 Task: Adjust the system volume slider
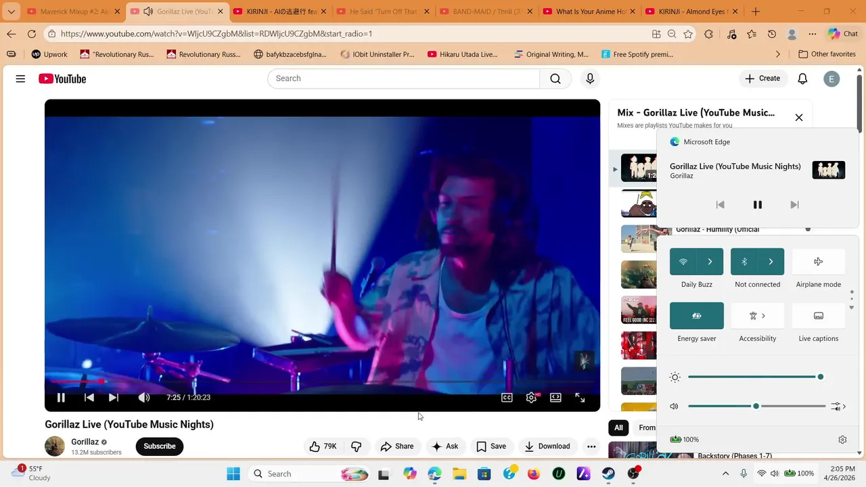pyautogui.click(x=756, y=407)
